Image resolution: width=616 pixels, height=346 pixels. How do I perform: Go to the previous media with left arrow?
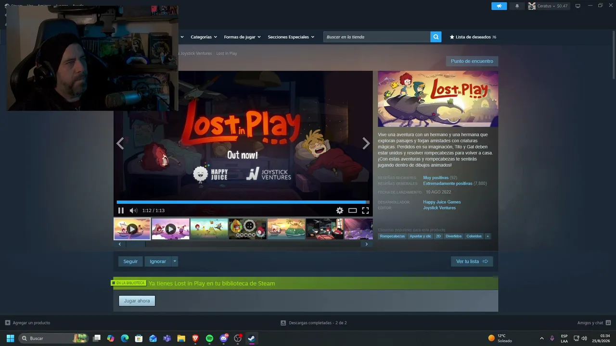120,143
